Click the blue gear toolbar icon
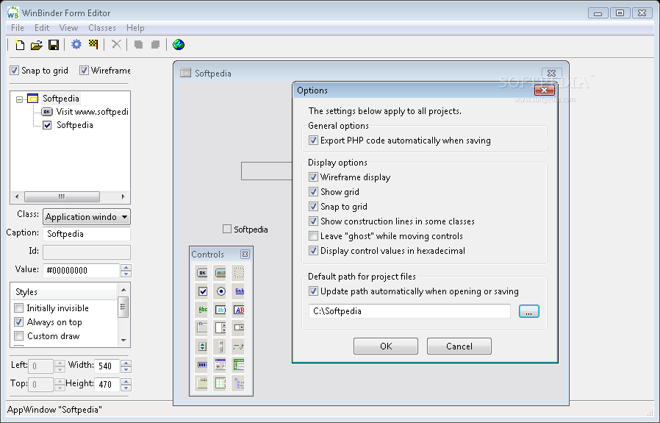The image size is (660, 423). click(76, 44)
